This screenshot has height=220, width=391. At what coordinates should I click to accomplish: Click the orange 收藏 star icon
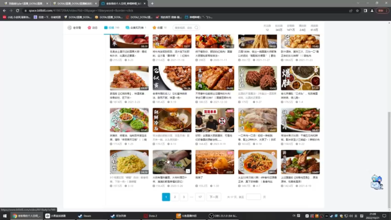[x=154, y=28]
